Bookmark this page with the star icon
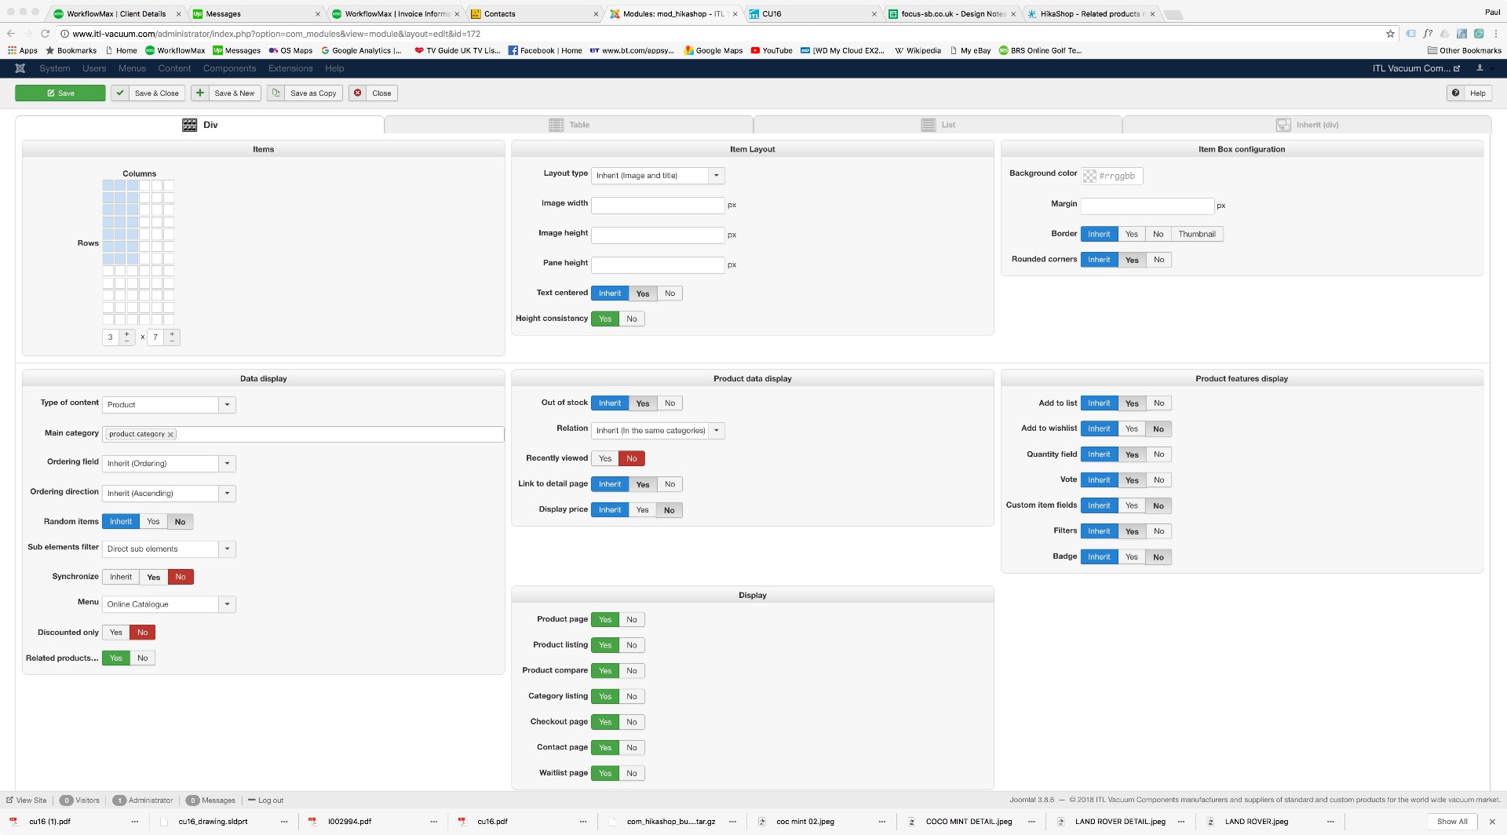 pyautogui.click(x=1390, y=34)
